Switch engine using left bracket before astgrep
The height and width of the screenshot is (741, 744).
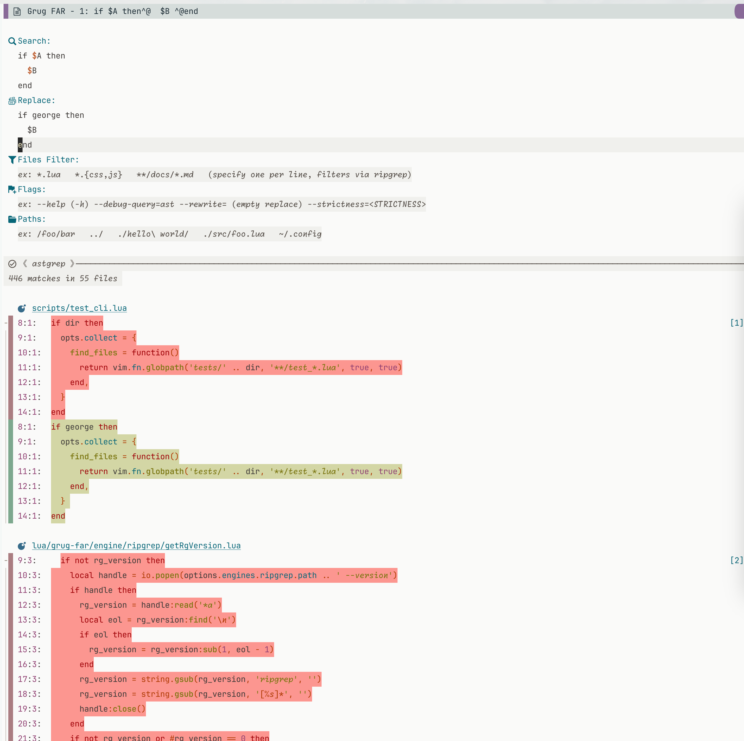click(x=25, y=264)
